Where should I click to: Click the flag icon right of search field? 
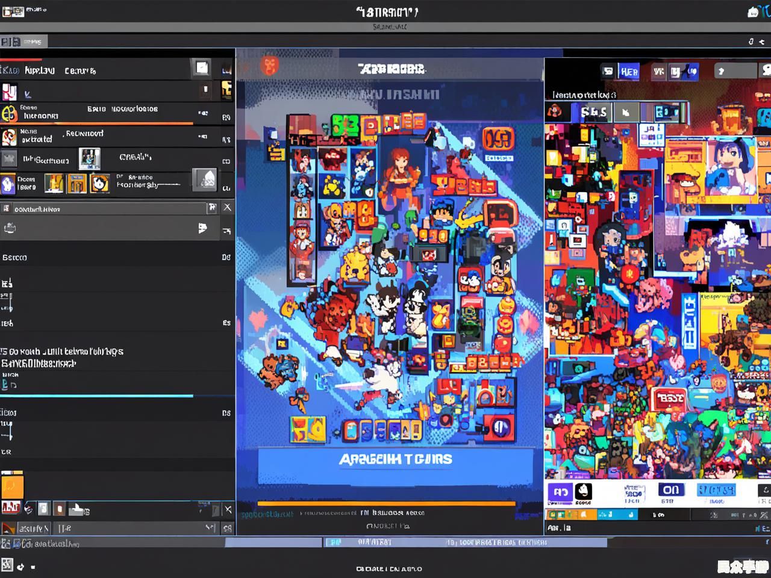point(211,208)
